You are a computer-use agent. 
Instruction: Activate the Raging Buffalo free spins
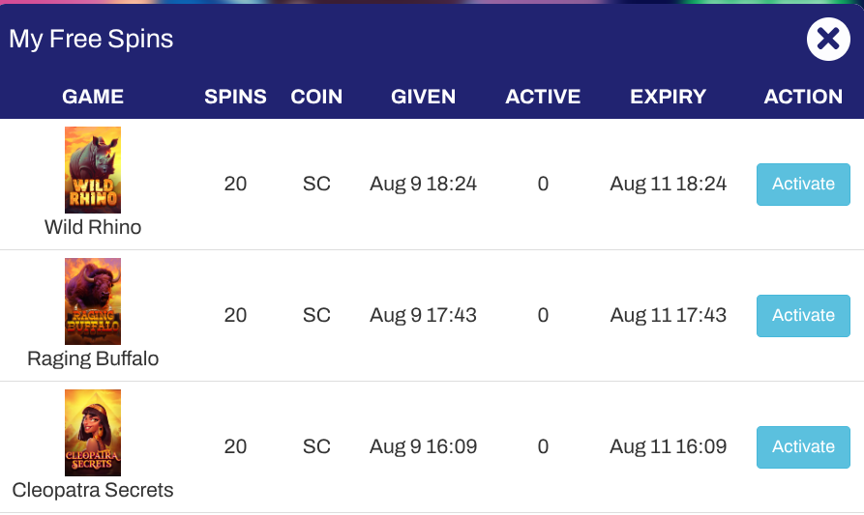tap(803, 316)
